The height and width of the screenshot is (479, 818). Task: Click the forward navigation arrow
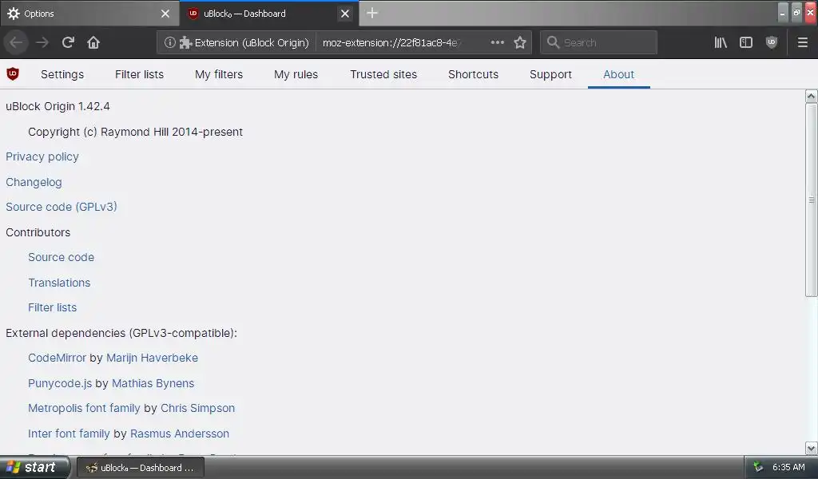[42, 42]
